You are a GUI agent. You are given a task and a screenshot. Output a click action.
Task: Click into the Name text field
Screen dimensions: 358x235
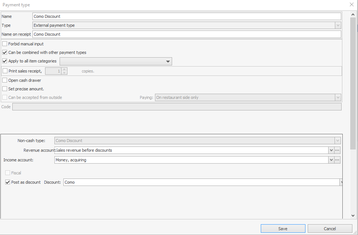click(x=186, y=16)
